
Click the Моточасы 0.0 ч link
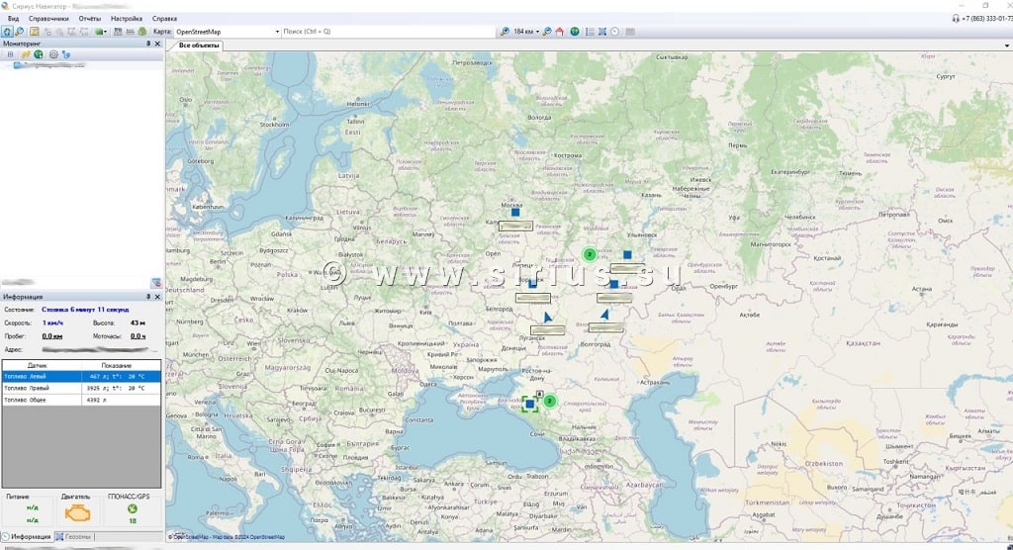tap(137, 336)
